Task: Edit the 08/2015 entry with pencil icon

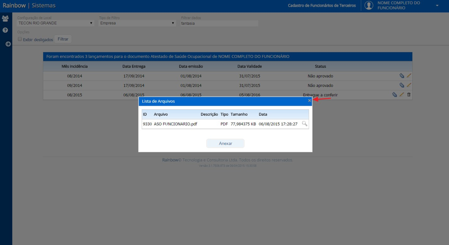Action: tap(402, 94)
